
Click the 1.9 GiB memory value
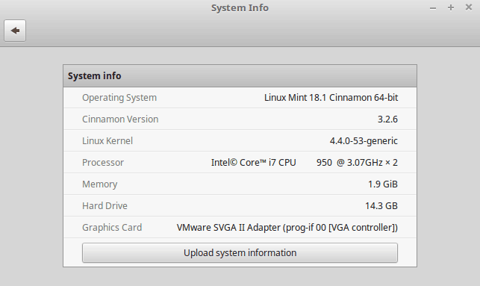tap(383, 184)
